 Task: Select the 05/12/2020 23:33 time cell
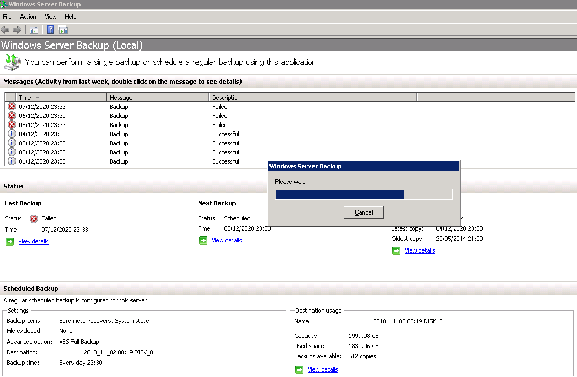point(42,125)
